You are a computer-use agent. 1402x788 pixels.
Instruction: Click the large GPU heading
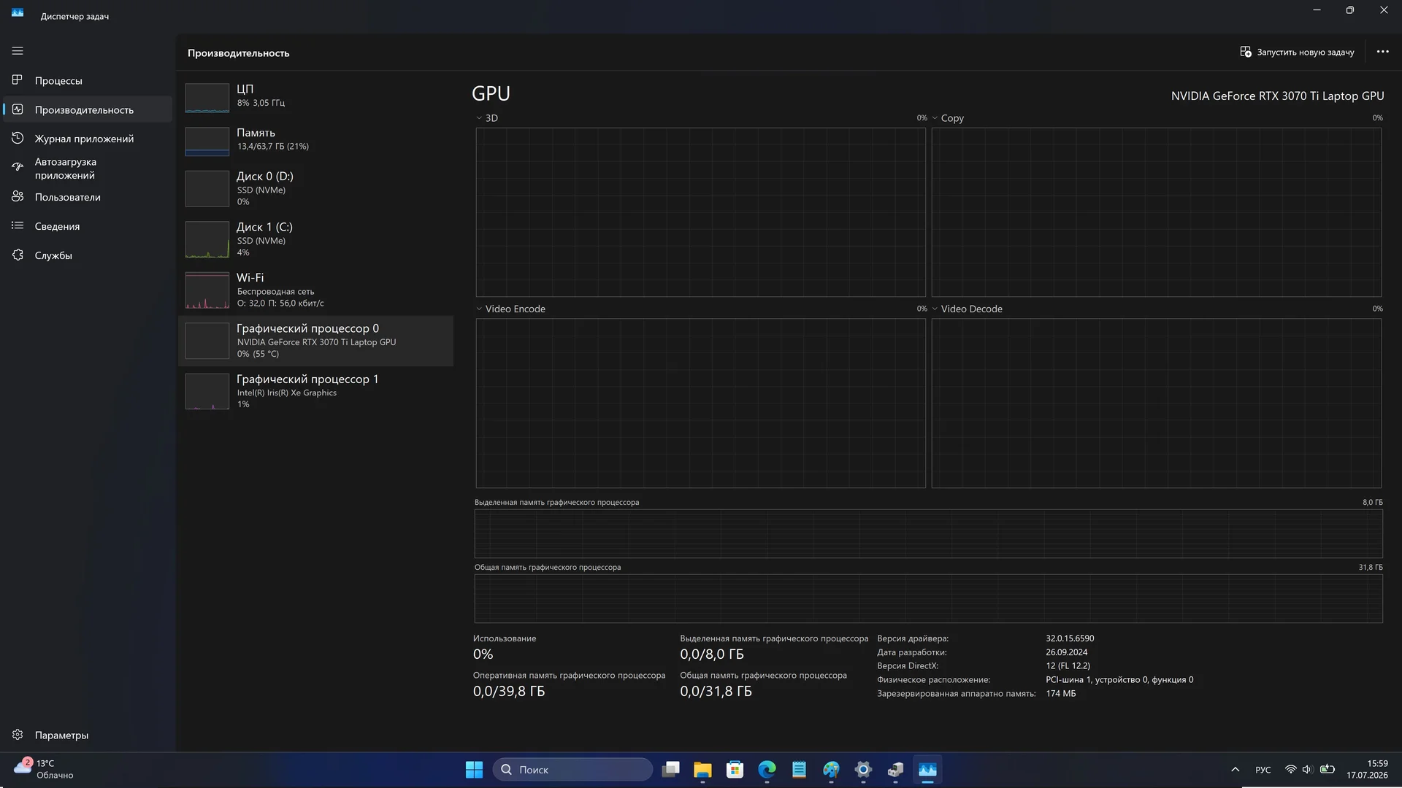click(x=491, y=93)
